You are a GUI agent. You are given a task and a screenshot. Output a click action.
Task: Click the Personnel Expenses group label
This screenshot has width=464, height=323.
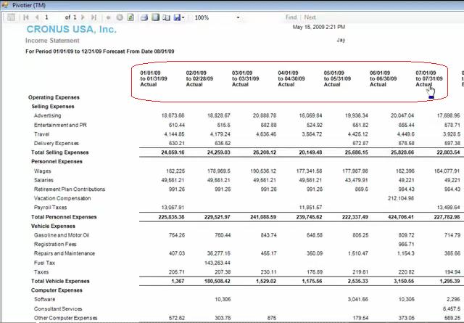coord(57,161)
